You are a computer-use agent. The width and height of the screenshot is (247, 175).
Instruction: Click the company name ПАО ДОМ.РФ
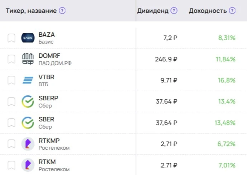pos(55,63)
